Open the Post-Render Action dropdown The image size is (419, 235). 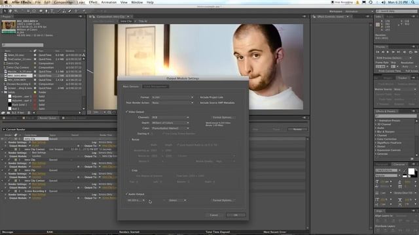tap(172, 103)
